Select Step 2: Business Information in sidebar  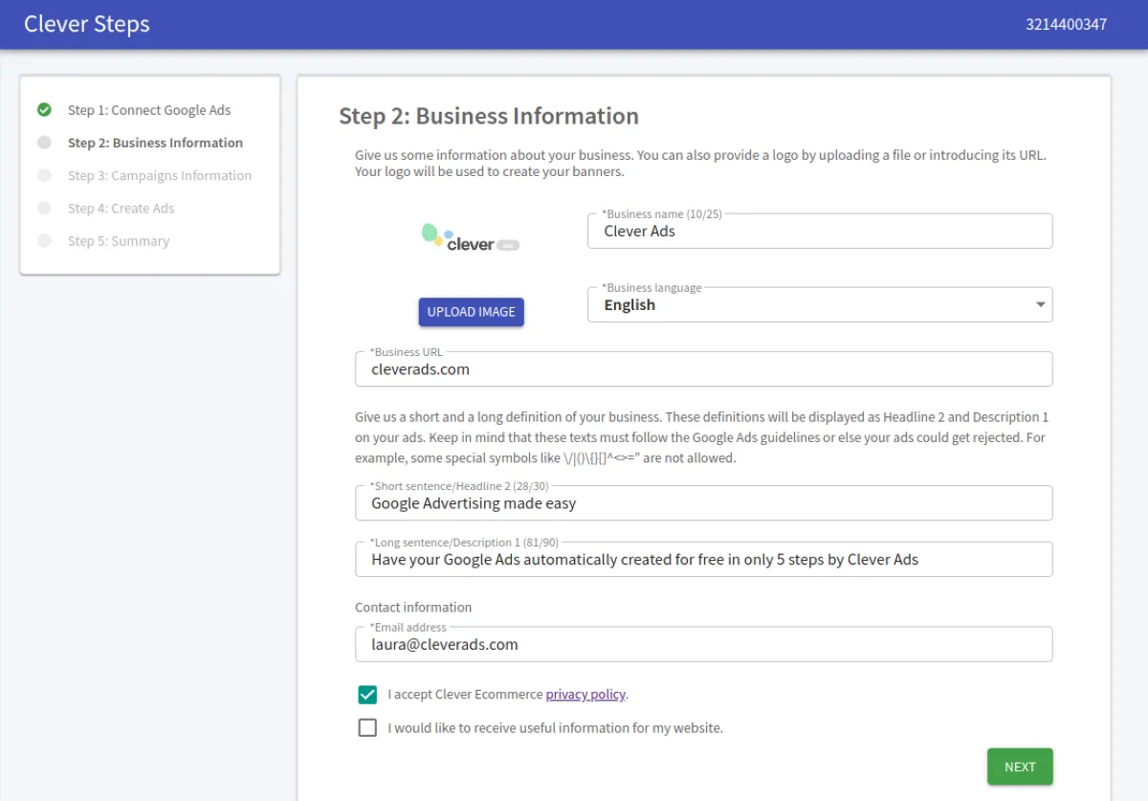155,143
